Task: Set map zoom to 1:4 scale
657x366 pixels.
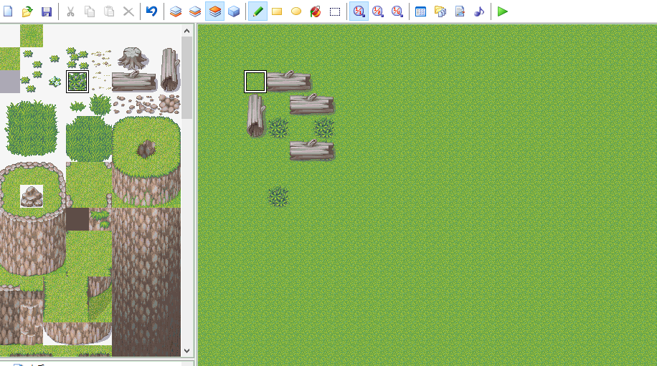Action: click(397, 11)
